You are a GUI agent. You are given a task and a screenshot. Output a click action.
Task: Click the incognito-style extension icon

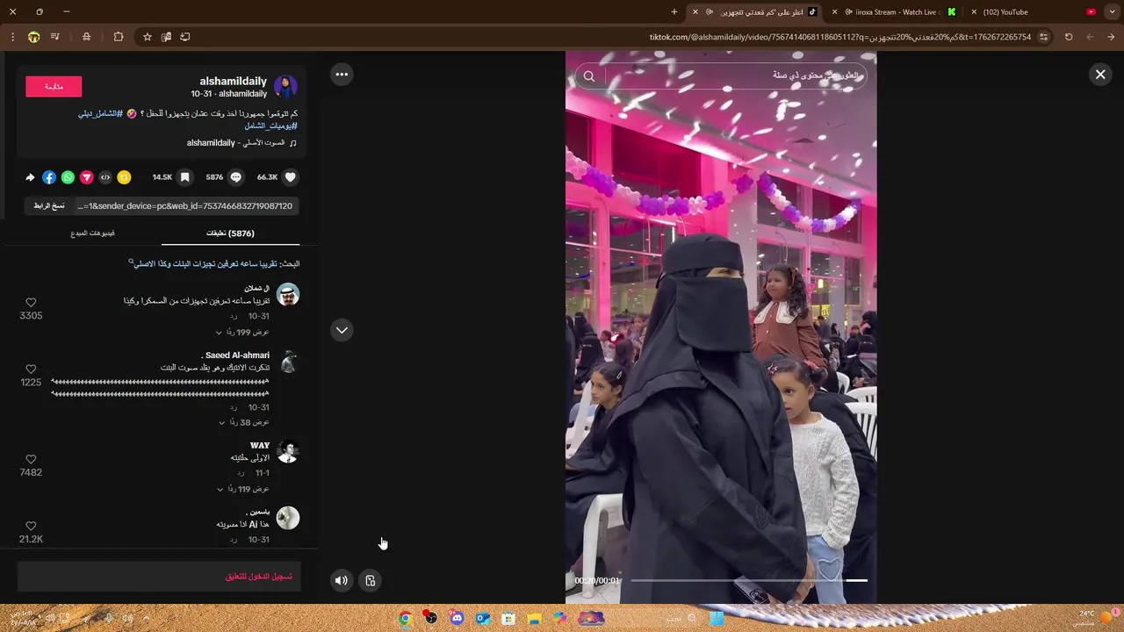tap(86, 37)
